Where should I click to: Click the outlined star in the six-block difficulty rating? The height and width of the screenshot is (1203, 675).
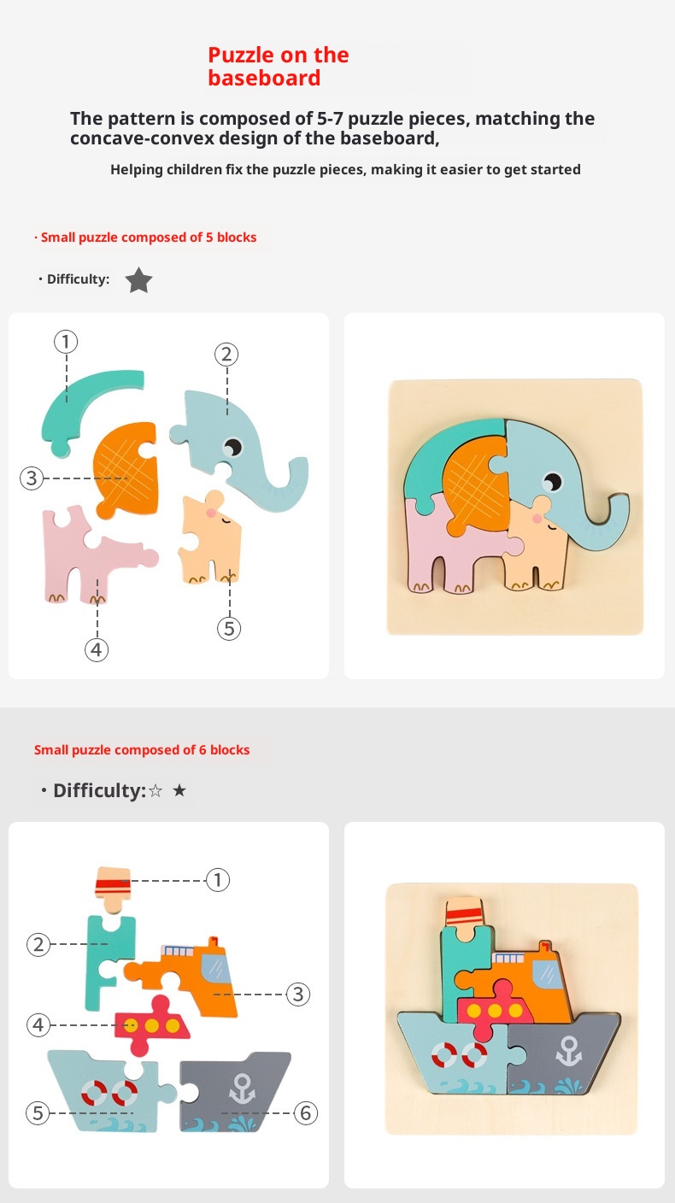pos(155,791)
